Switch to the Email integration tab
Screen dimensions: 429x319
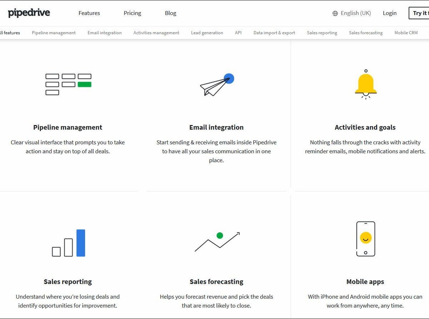click(104, 33)
